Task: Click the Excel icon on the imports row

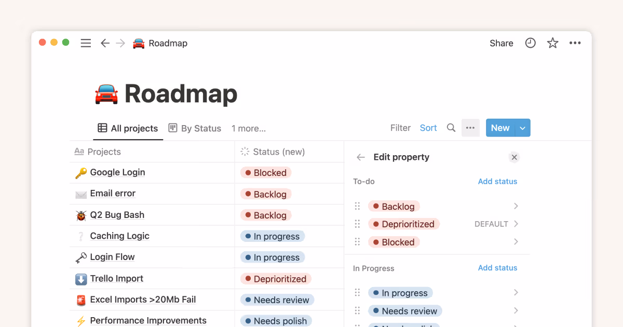Action: [x=81, y=299]
